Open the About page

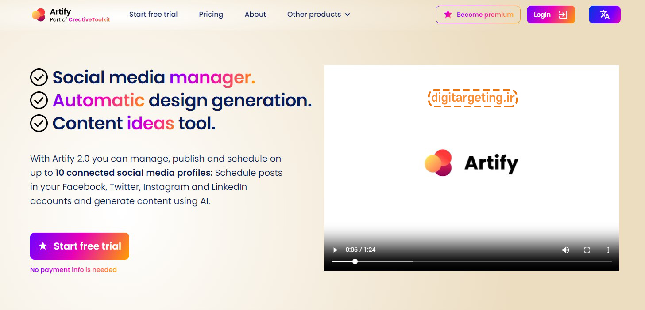(255, 15)
